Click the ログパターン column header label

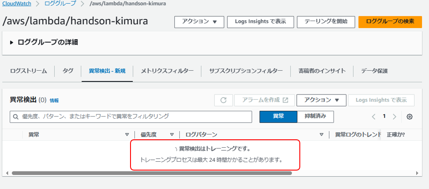pos(201,134)
